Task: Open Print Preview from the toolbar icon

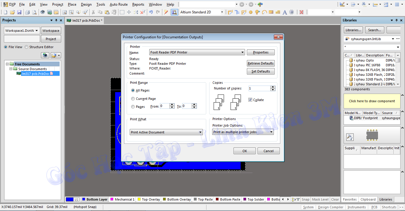Action: pos(34,12)
